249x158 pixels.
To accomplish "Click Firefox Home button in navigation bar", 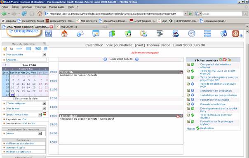I will coord(40,14).
